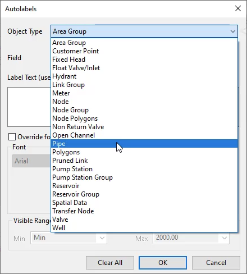Select Spatial Data in the list
The height and width of the screenshot is (274, 247).
[144, 203]
